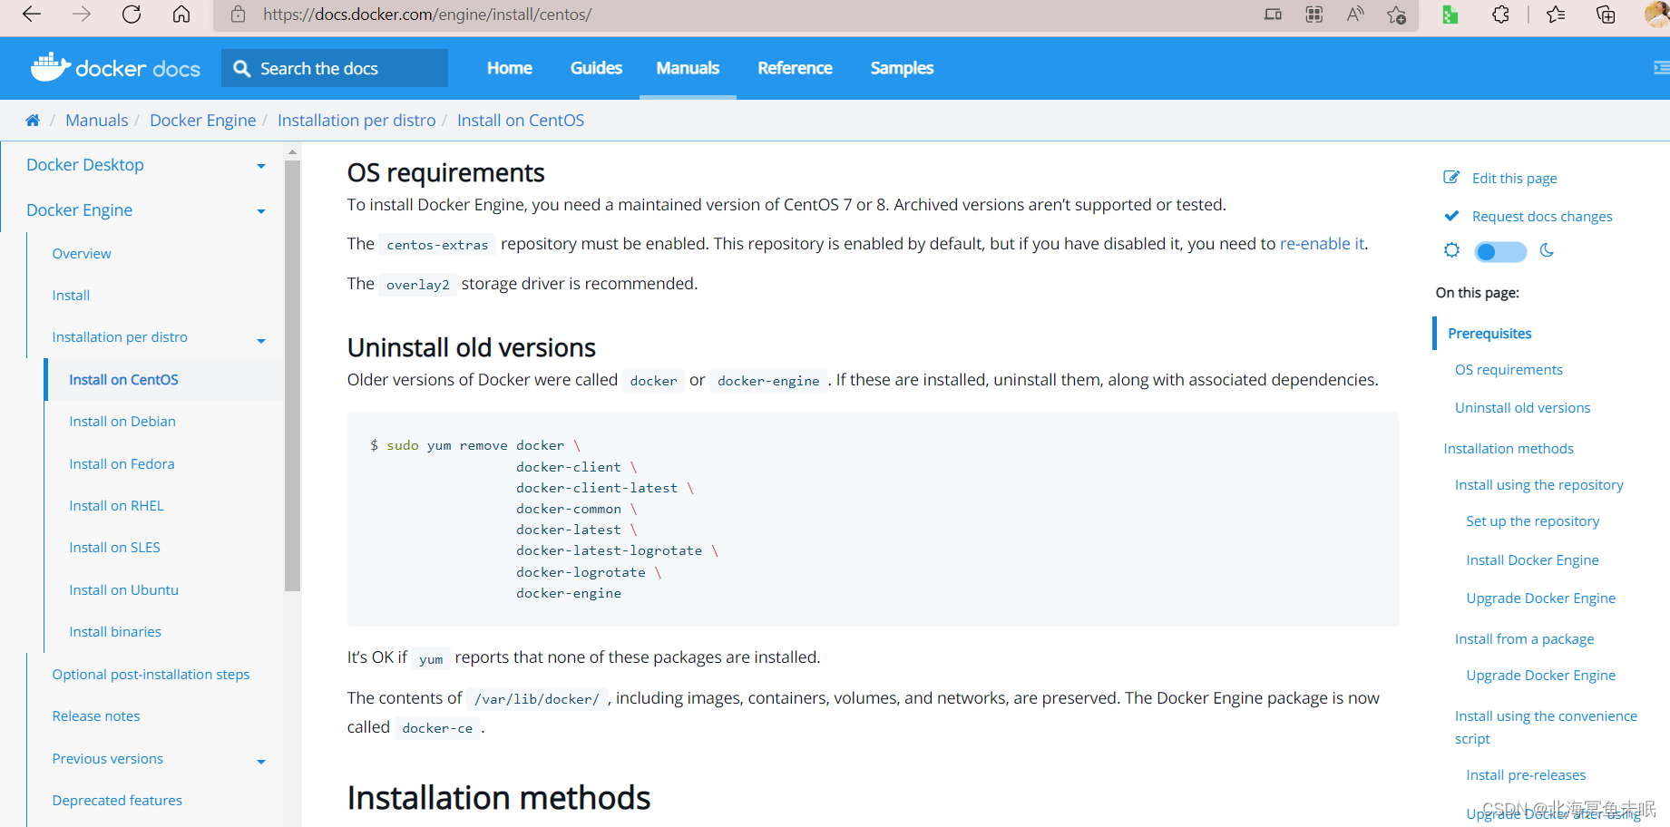Open the Guides tab
This screenshot has height=827, width=1670.
(x=596, y=68)
